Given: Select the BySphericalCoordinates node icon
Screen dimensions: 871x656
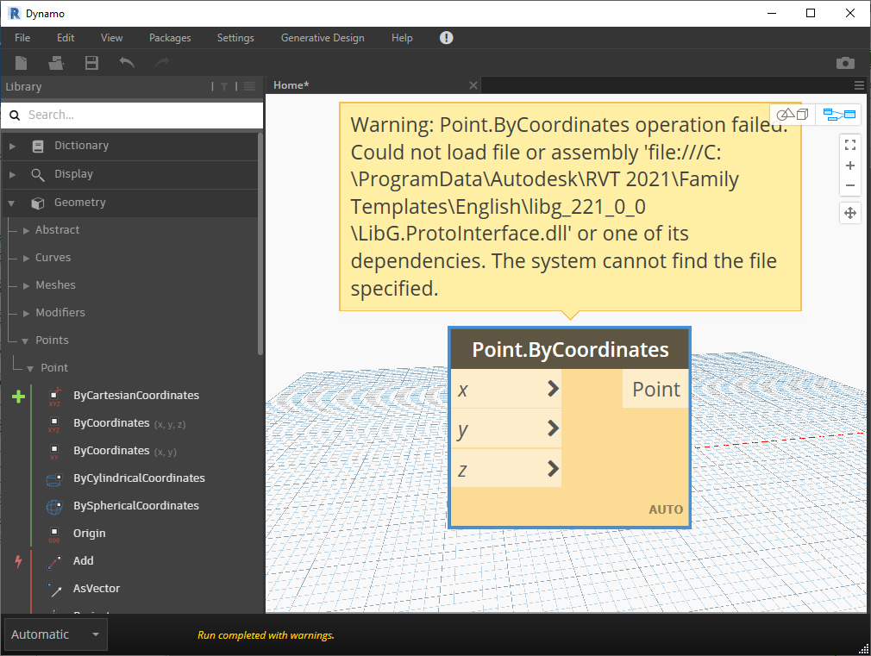Looking at the screenshot, I should click(53, 506).
